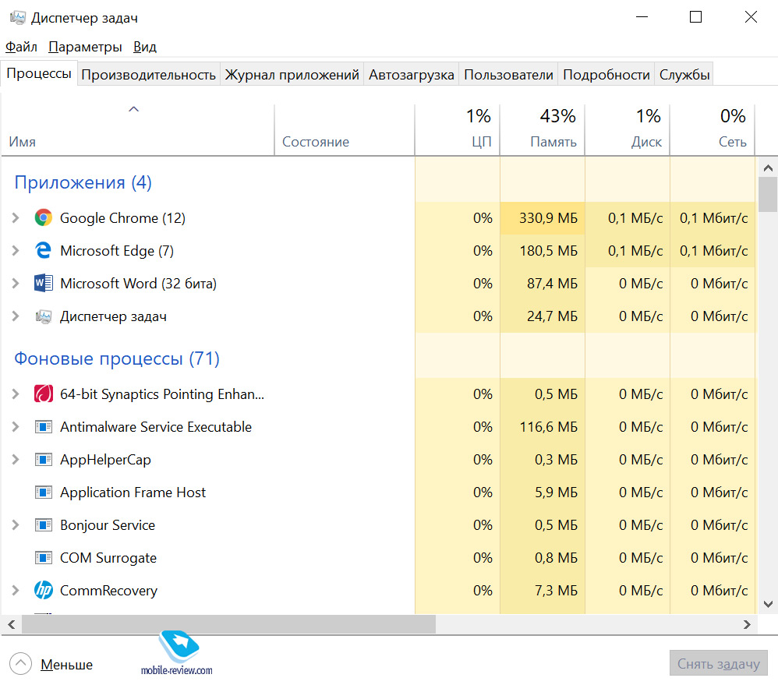Sort by the Состояние column header
This screenshot has width=778, height=692.
click(x=345, y=130)
